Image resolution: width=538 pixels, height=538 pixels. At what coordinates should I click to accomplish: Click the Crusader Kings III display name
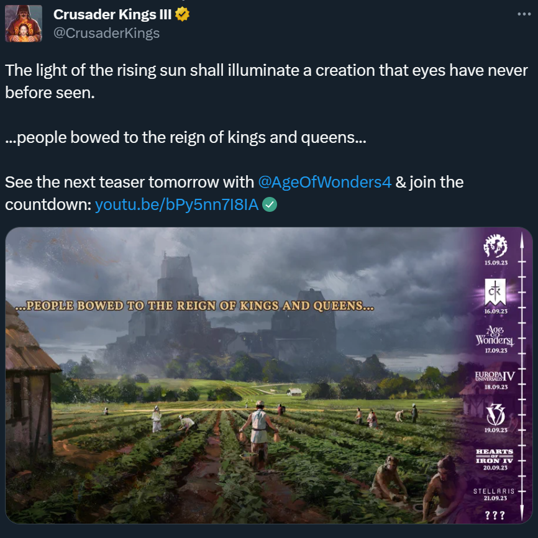click(x=112, y=14)
